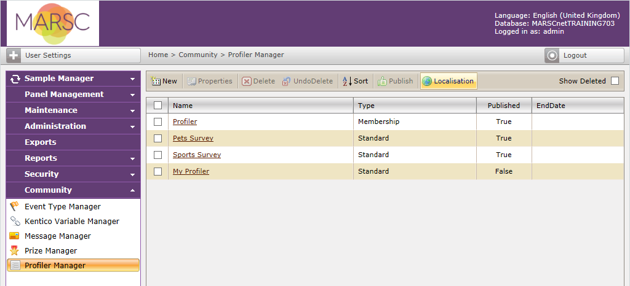Image resolution: width=630 pixels, height=286 pixels.
Task: Click the plus icon beside User Settings
Action: click(14, 56)
